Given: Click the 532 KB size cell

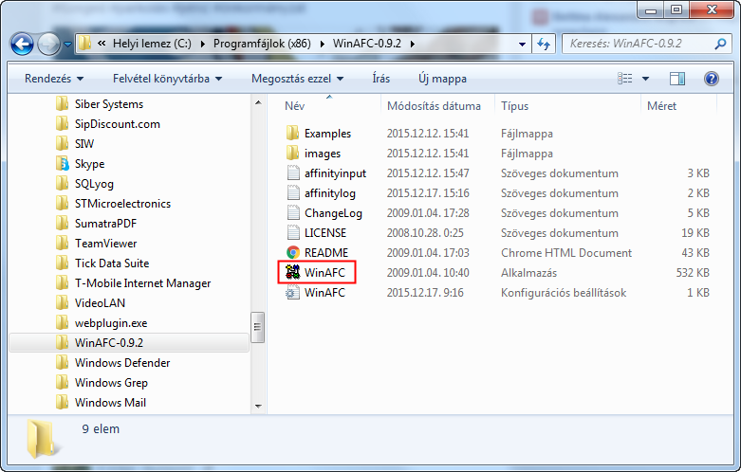Looking at the screenshot, I should point(693,272).
